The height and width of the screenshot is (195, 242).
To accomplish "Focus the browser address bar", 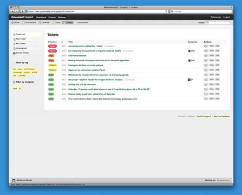I will tap(97, 11).
